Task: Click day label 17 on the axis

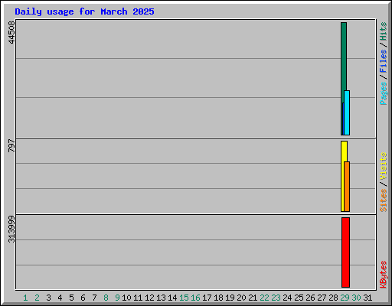Action: [x=207, y=298]
